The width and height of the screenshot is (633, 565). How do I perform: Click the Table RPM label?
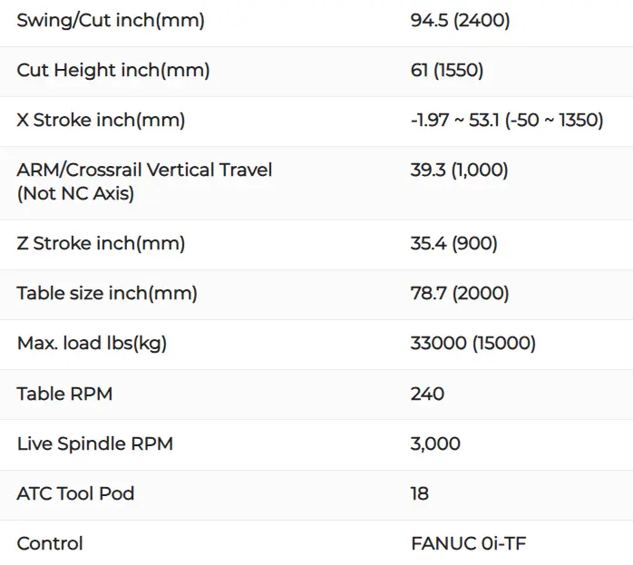(64, 394)
